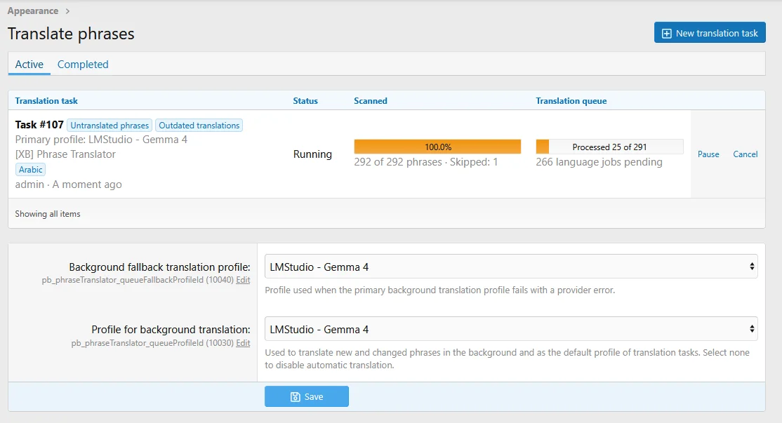The width and height of the screenshot is (782, 423).
Task: Switch to the Completed tab
Action: [x=83, y=65]
